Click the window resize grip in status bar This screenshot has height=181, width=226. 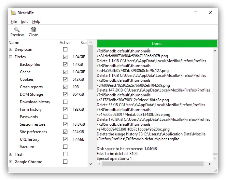[215, 171]
